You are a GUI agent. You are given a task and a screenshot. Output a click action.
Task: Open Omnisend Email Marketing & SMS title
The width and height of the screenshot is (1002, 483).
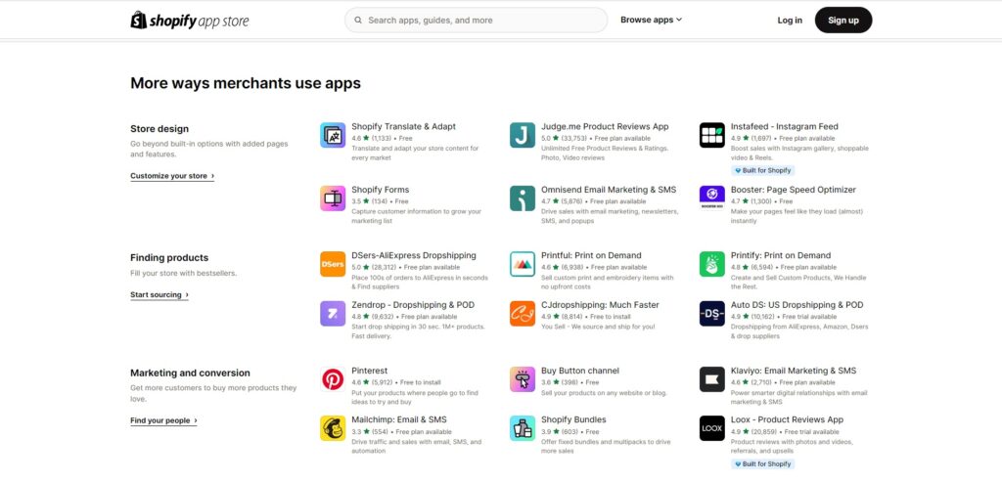pyautogui.click(x=609, y=190)
